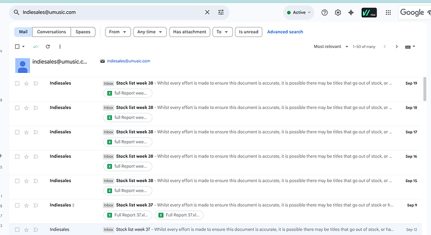Star the Sep 17 Stock list email
The height and width of the screenshot is (235, 431).
[x=26, y=132]
